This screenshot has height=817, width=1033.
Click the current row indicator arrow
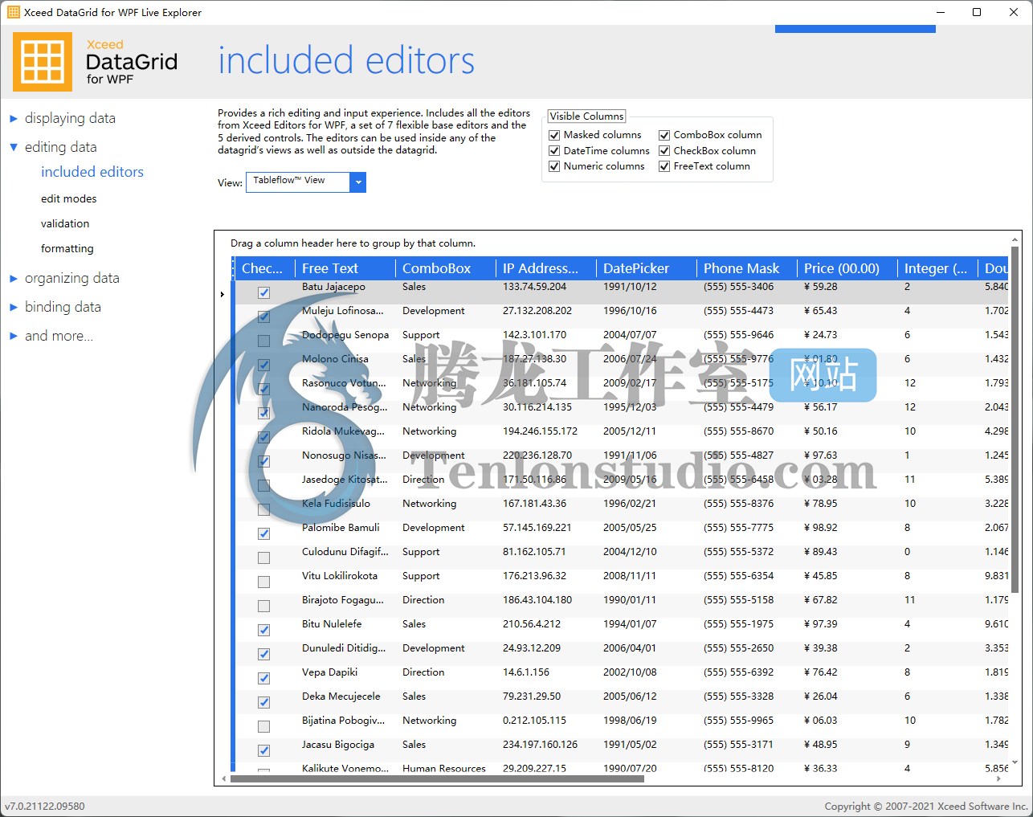pyautogui.click(x=223, y=294)
